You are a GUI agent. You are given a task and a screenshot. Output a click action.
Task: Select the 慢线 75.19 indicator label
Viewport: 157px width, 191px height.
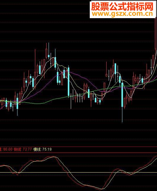42,149
